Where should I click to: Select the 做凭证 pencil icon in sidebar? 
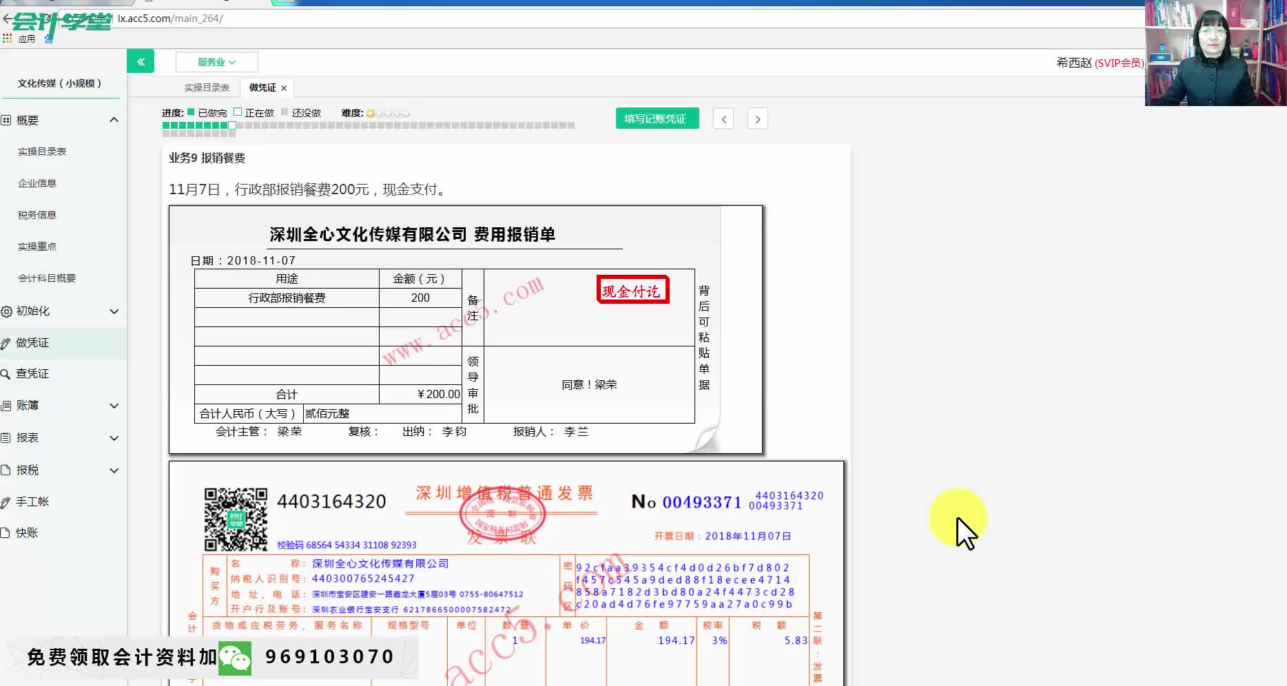(x=6, y=342)
